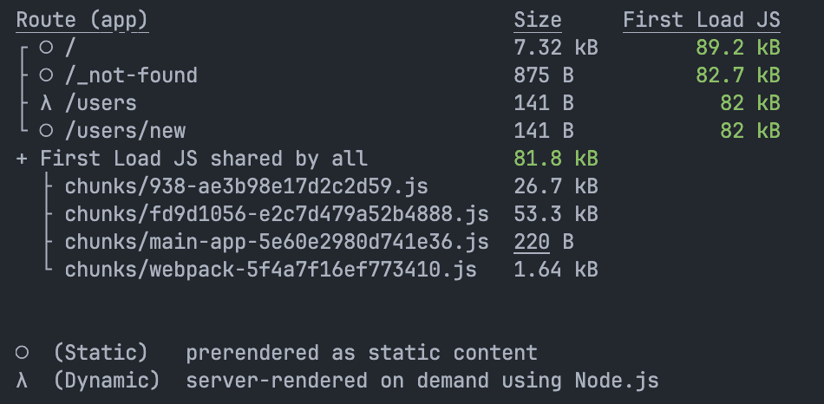Click the chunks/fd9d1056-e2c7d479a52b4888.js file name
This screenshot has width=824, height=404.
tap(277, 214)
